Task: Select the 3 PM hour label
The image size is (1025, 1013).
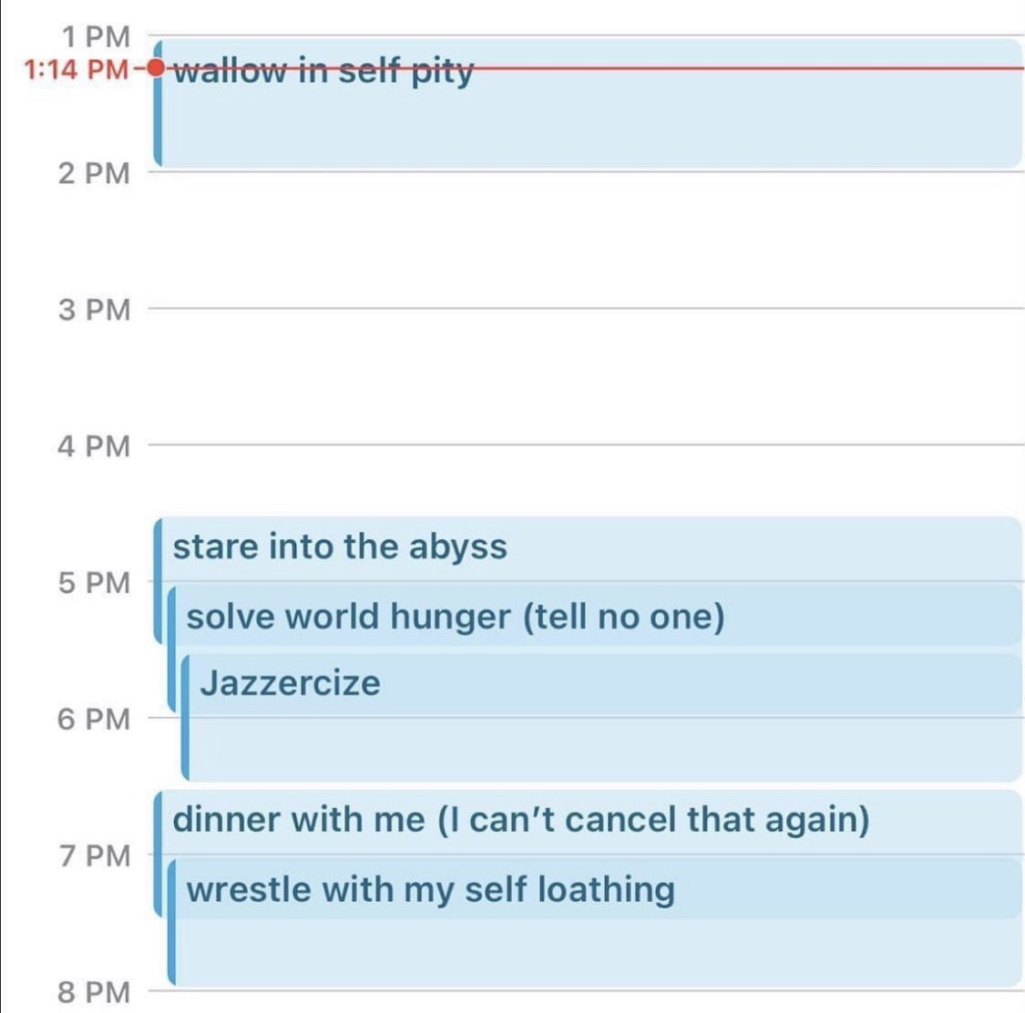Action: click(95, 309)
